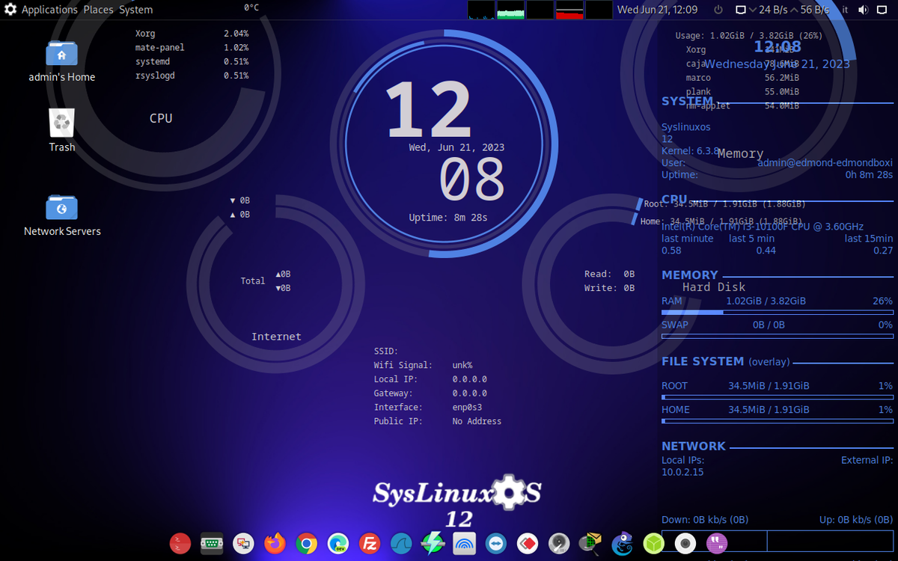Click the red system monitor graph in the panel
Screen dimensions: 898x561
coord(569,10)
